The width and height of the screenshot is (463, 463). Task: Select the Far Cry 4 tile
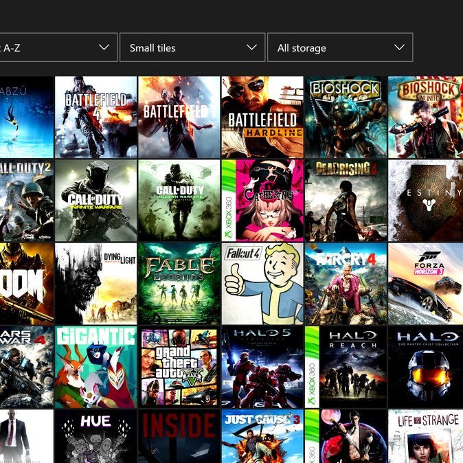click(x=346, y=284)
